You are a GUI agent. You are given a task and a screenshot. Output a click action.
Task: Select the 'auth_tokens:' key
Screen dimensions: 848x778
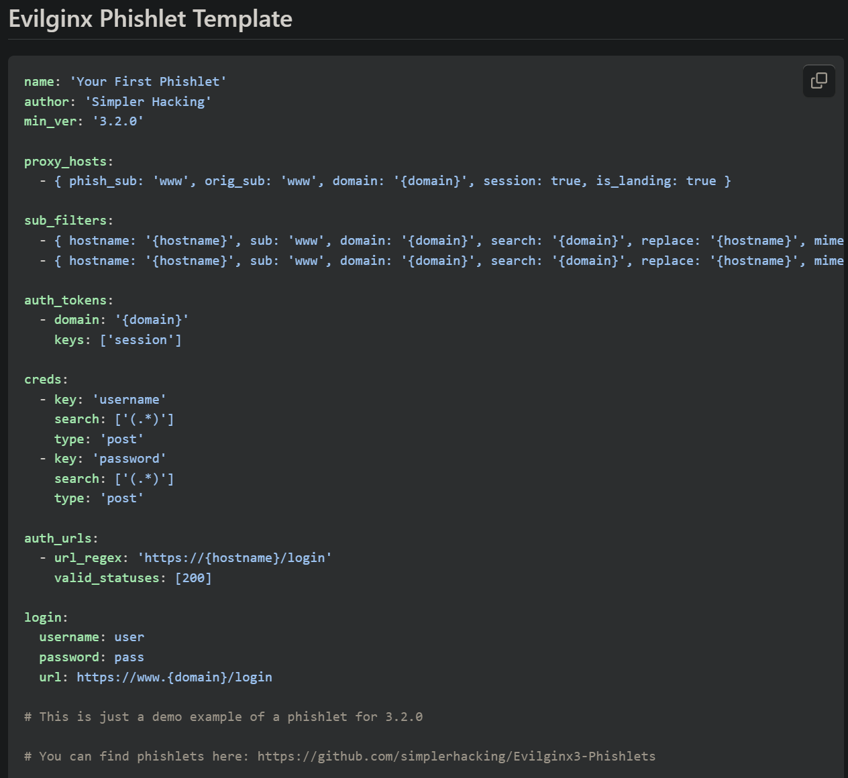(69, 300)
